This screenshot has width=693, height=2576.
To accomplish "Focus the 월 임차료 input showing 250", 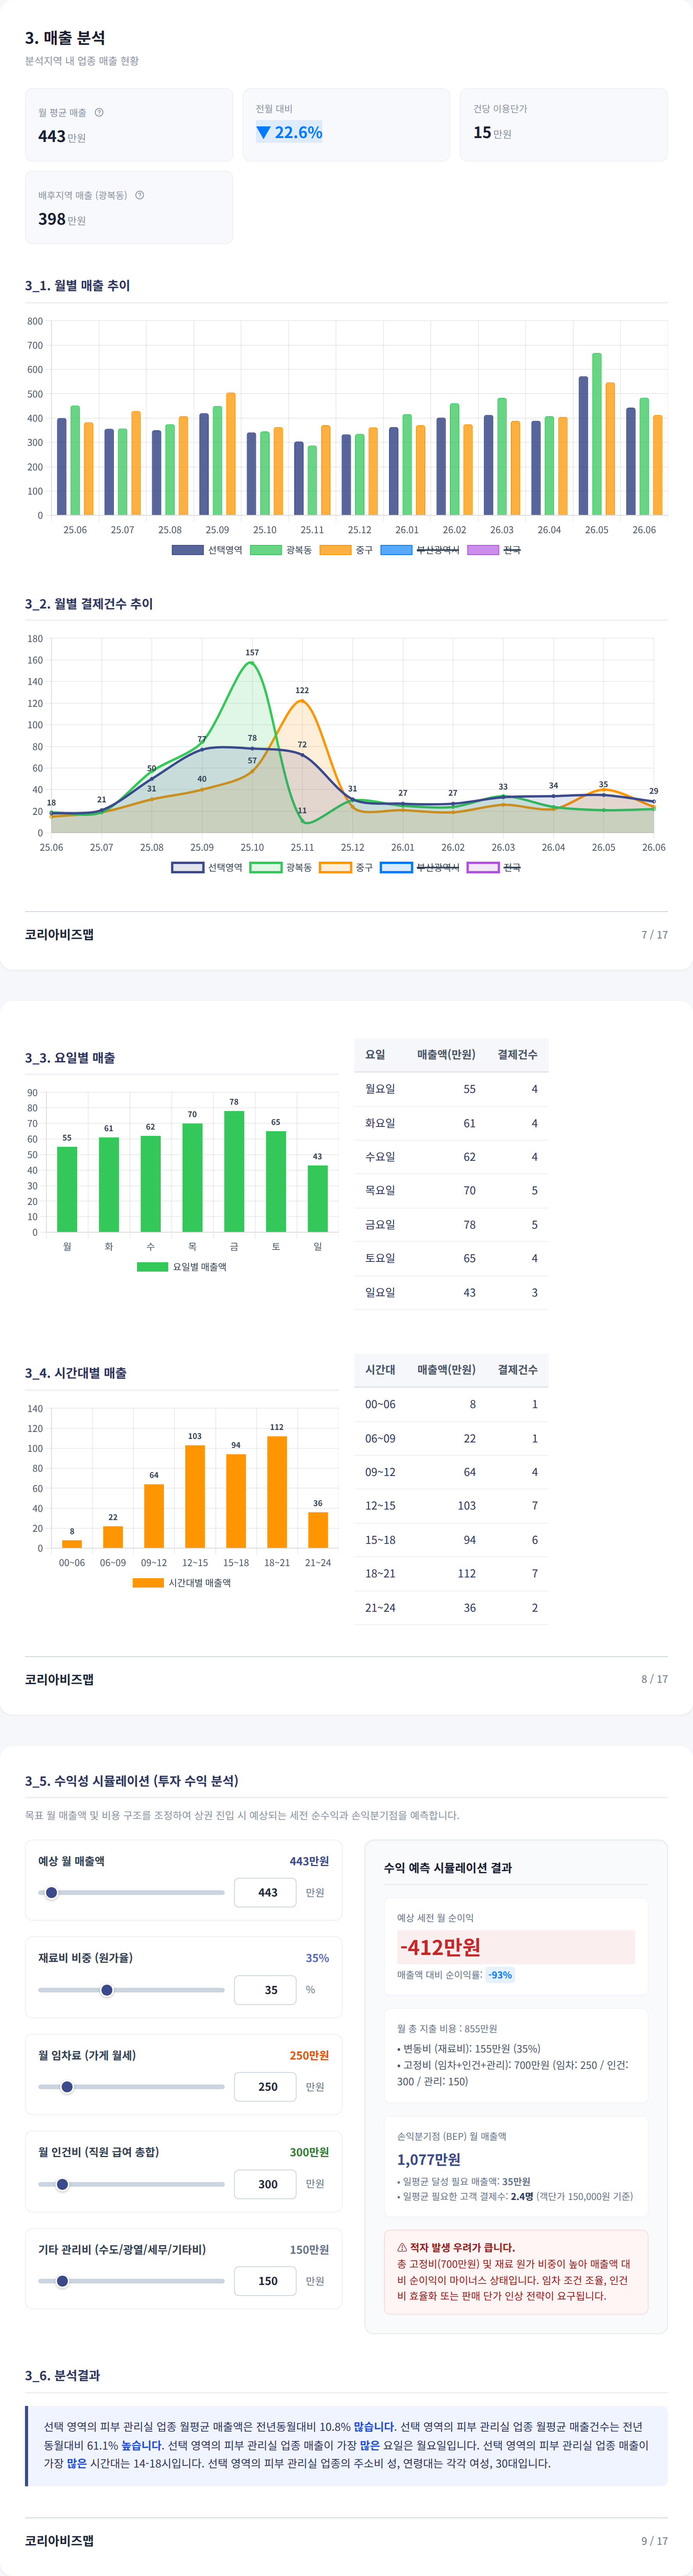I will pos(265,2087).
